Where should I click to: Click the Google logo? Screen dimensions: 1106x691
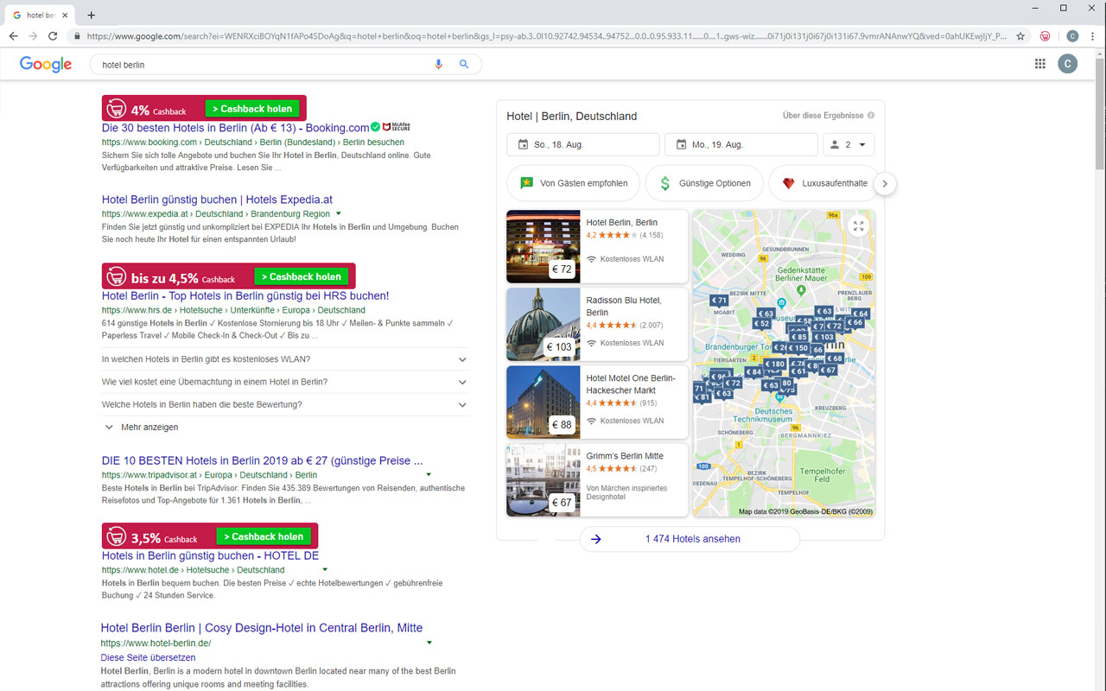46,64
